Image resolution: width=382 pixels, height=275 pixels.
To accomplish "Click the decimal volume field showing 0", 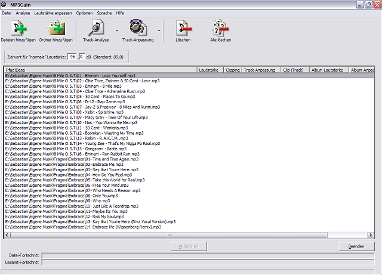I will click(82, 57).
